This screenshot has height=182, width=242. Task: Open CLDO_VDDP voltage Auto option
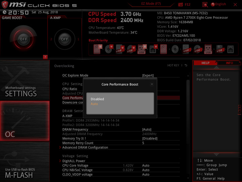(x=146, y=175)
